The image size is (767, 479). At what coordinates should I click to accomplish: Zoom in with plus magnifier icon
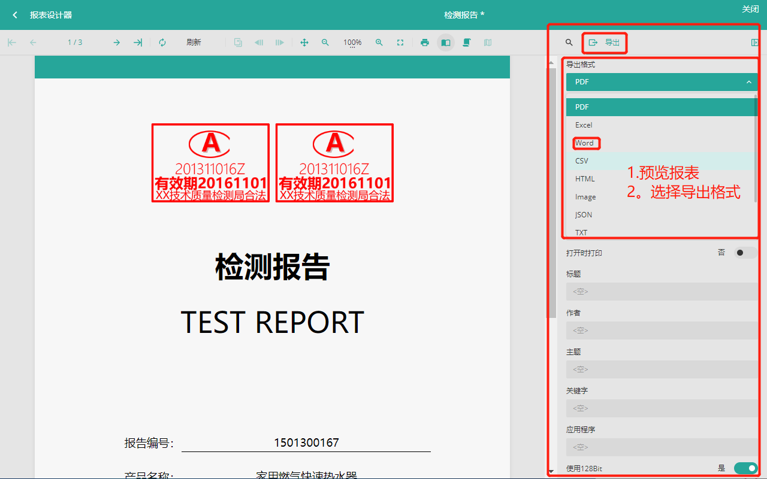(379, 43)
